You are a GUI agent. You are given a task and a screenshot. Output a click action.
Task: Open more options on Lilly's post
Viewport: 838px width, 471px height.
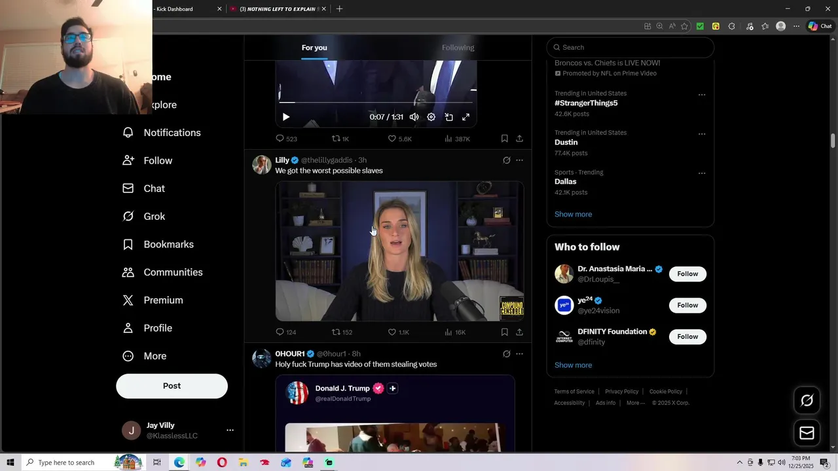519,160
